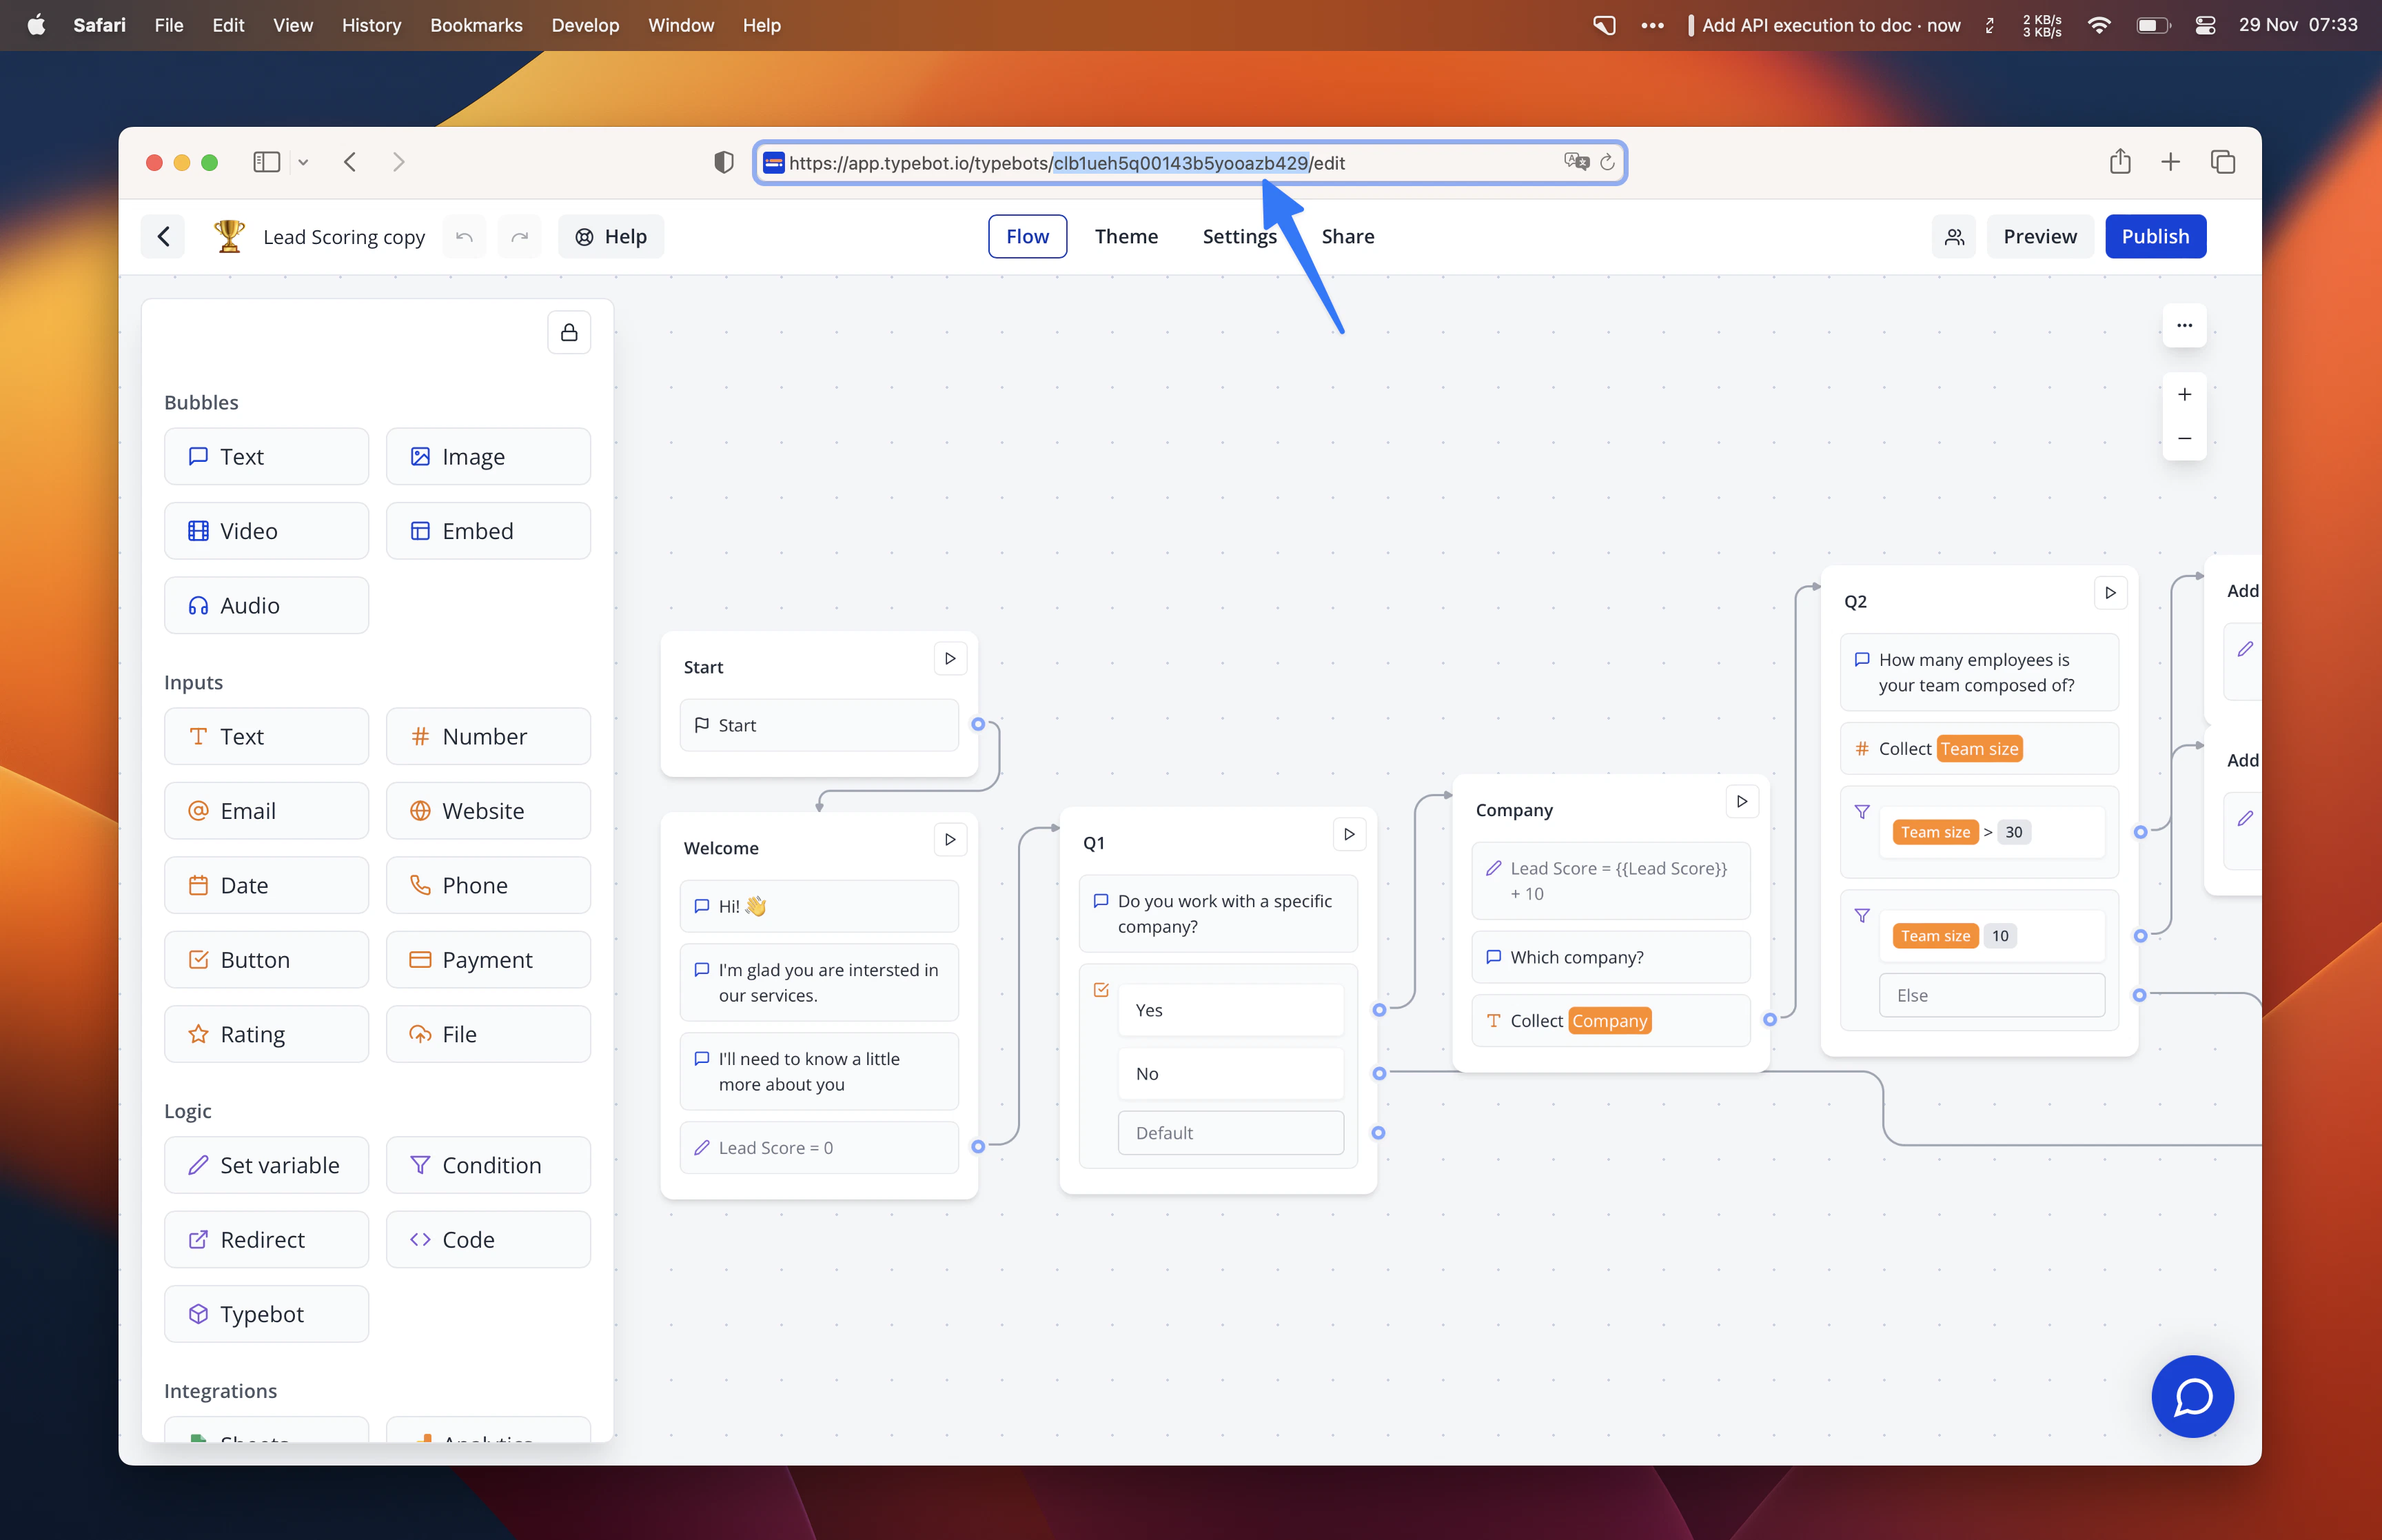Open the chat support bubble

[x=2192, y=1397]
